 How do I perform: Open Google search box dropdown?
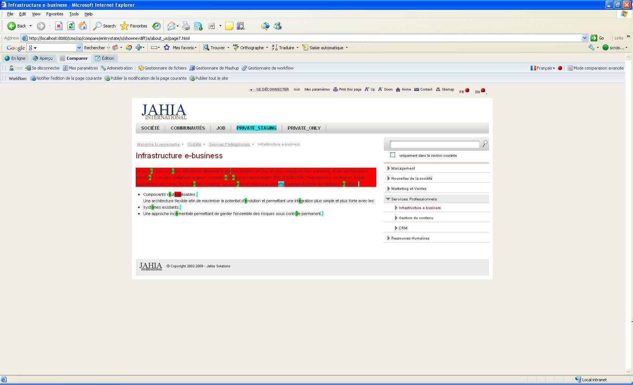79,47
